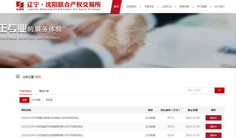The width and height of the screenshot is (236, 138).
Task: Navigate to 学习强国
Action: [x=202, y=6]
